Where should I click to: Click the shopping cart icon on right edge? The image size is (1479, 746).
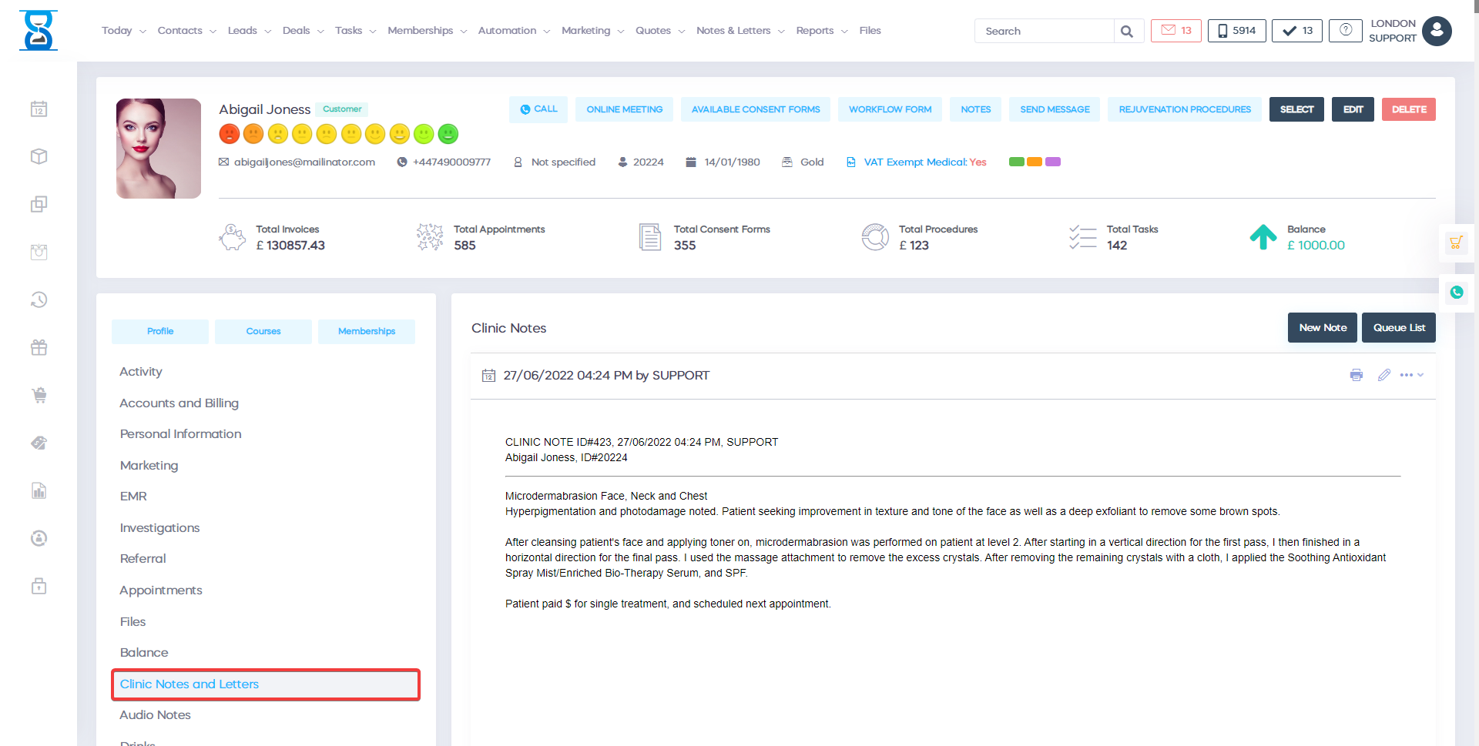[x=1456, y=243]
